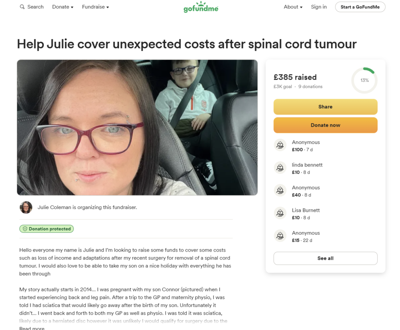Click the See all donations button
The image size is (400, 330).
click(325, 258)
